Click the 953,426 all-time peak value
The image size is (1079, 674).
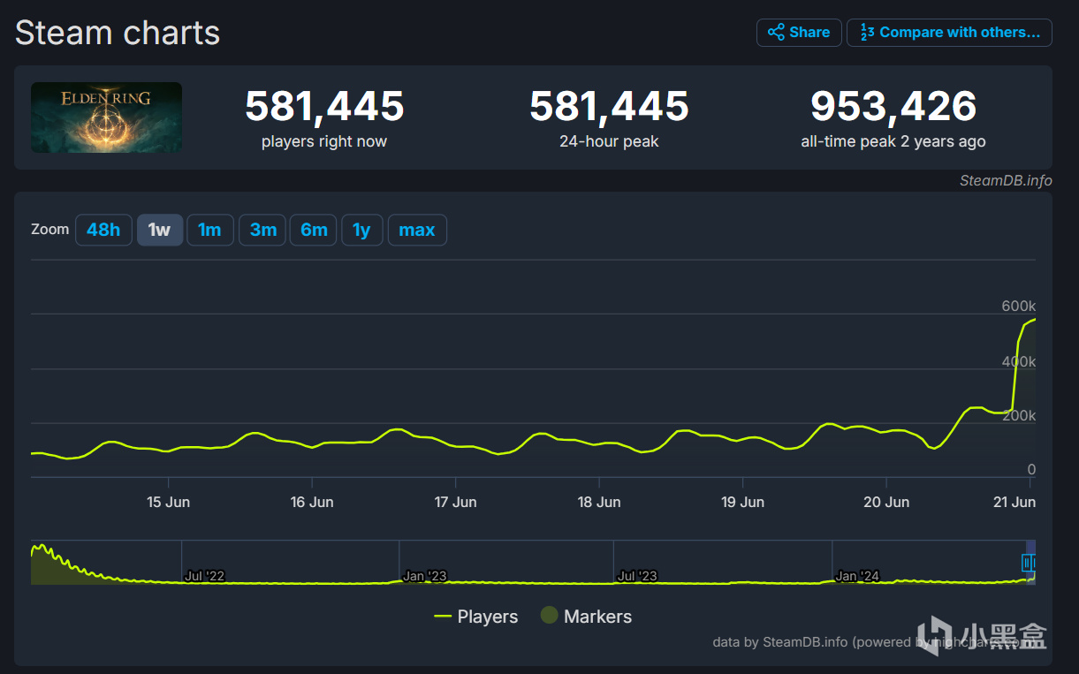(x=893, y=107)
